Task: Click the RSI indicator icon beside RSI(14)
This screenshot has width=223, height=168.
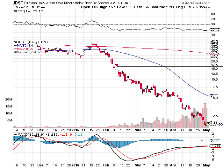Action: pos(15,11)
